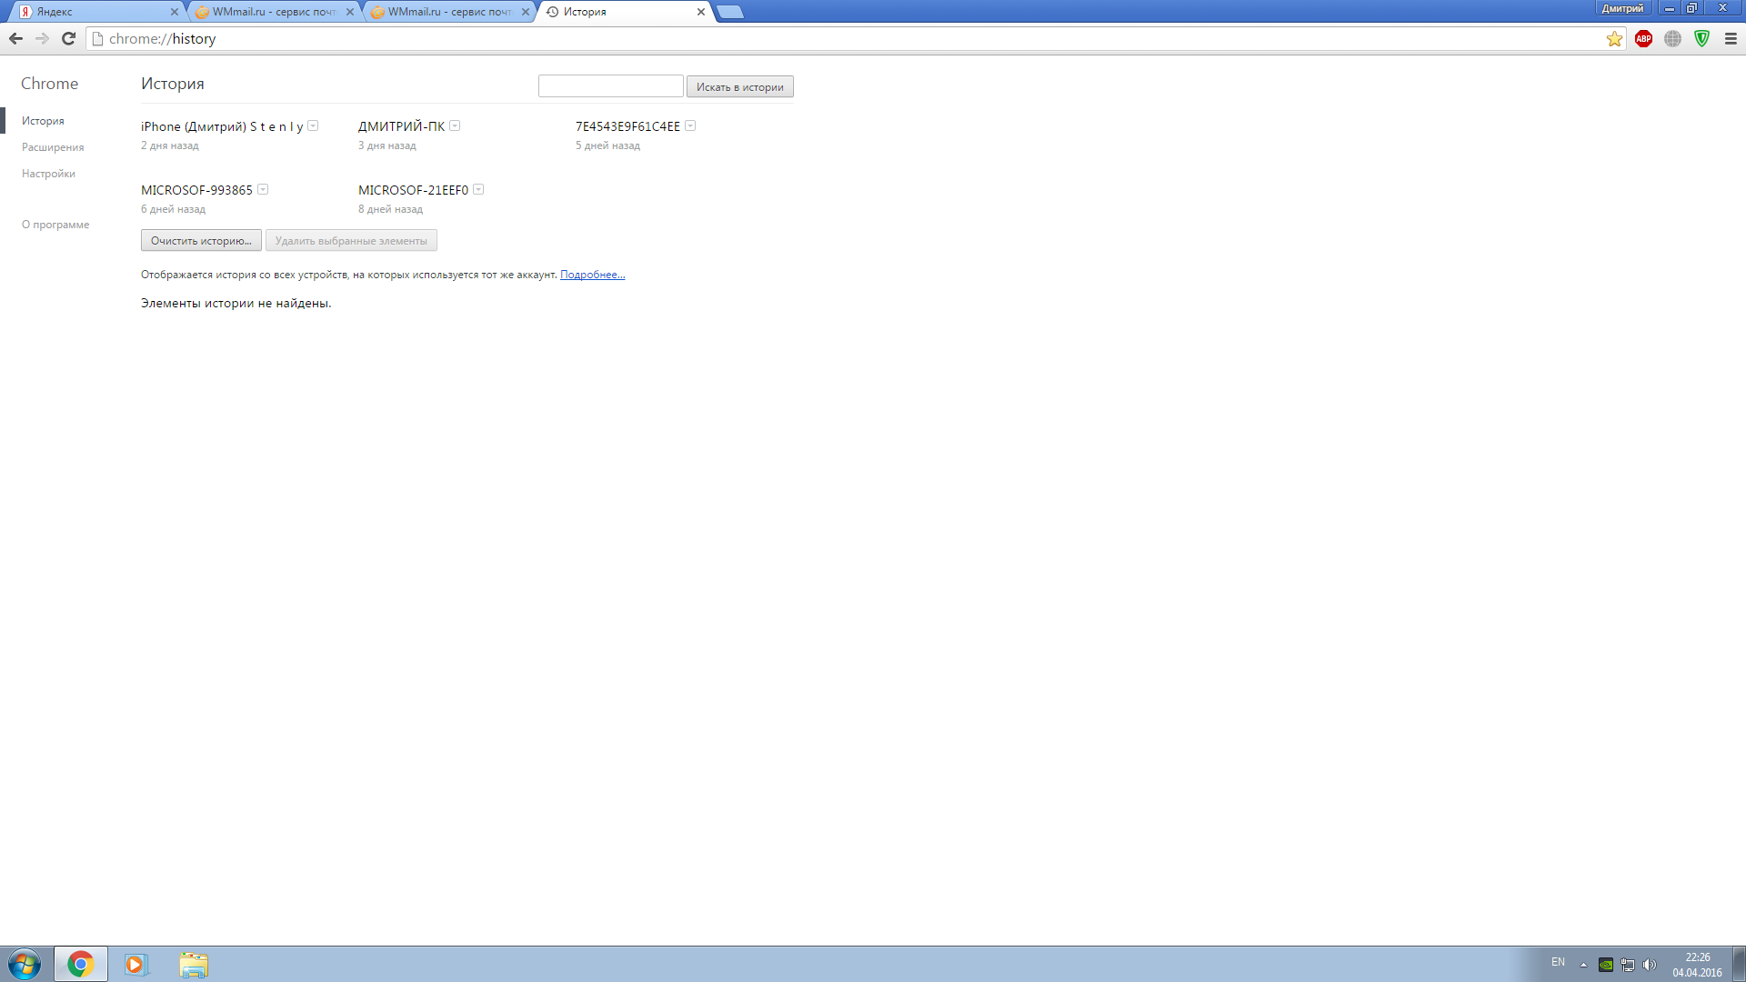Expand ДМИТРИЙ-ПК device dropdown arrow
Viewport: 1746px width, 982px height.
tap(455, 126)
